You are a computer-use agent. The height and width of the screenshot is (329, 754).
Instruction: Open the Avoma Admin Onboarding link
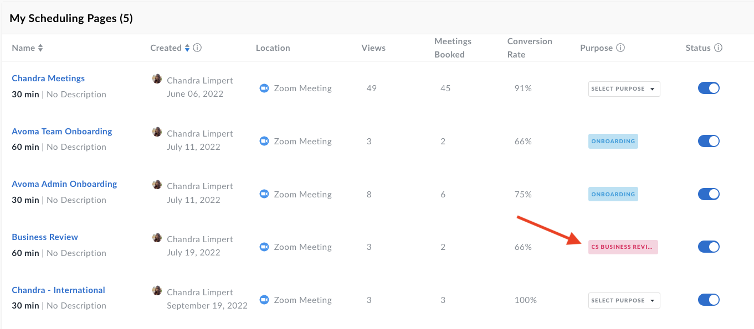coord(64,184)
